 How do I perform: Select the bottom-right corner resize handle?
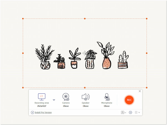point(147,88)
